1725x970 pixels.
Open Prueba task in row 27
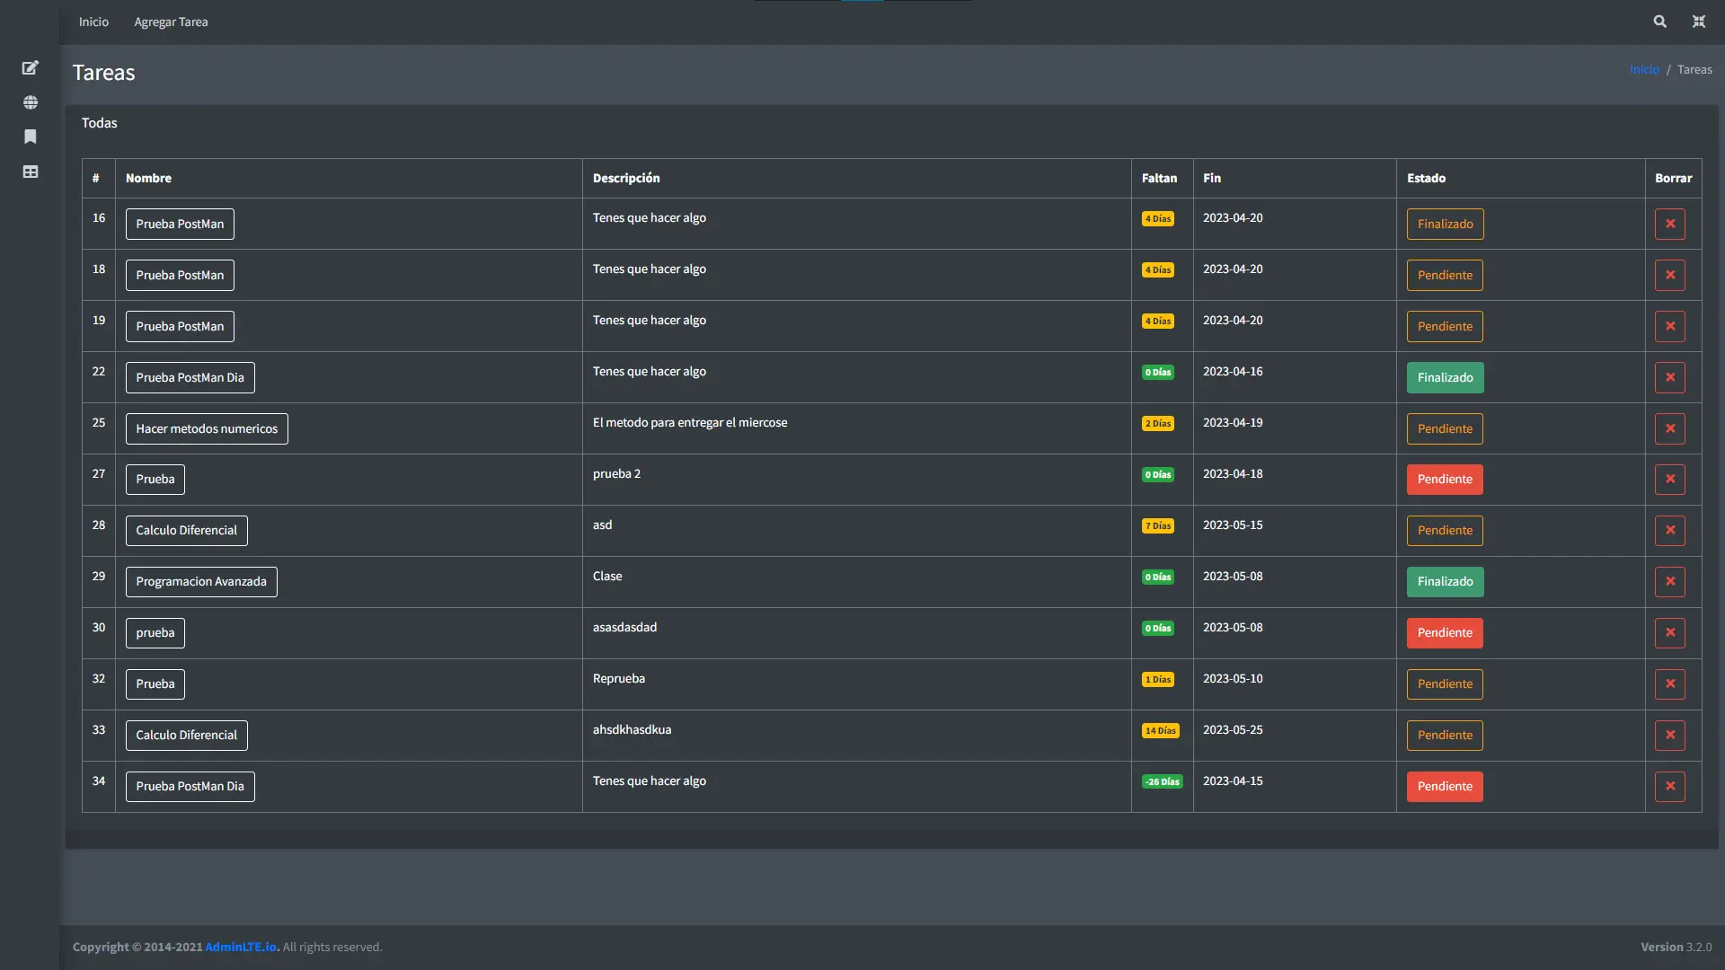(155, 479)
